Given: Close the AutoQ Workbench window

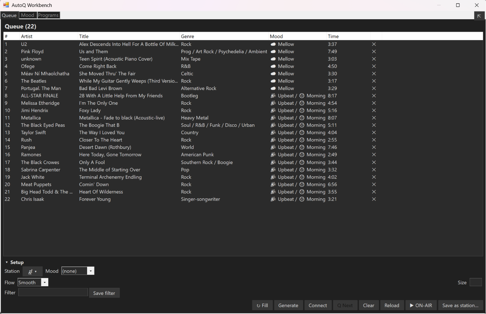Looking at the screenshot, I should coord(477,5).
